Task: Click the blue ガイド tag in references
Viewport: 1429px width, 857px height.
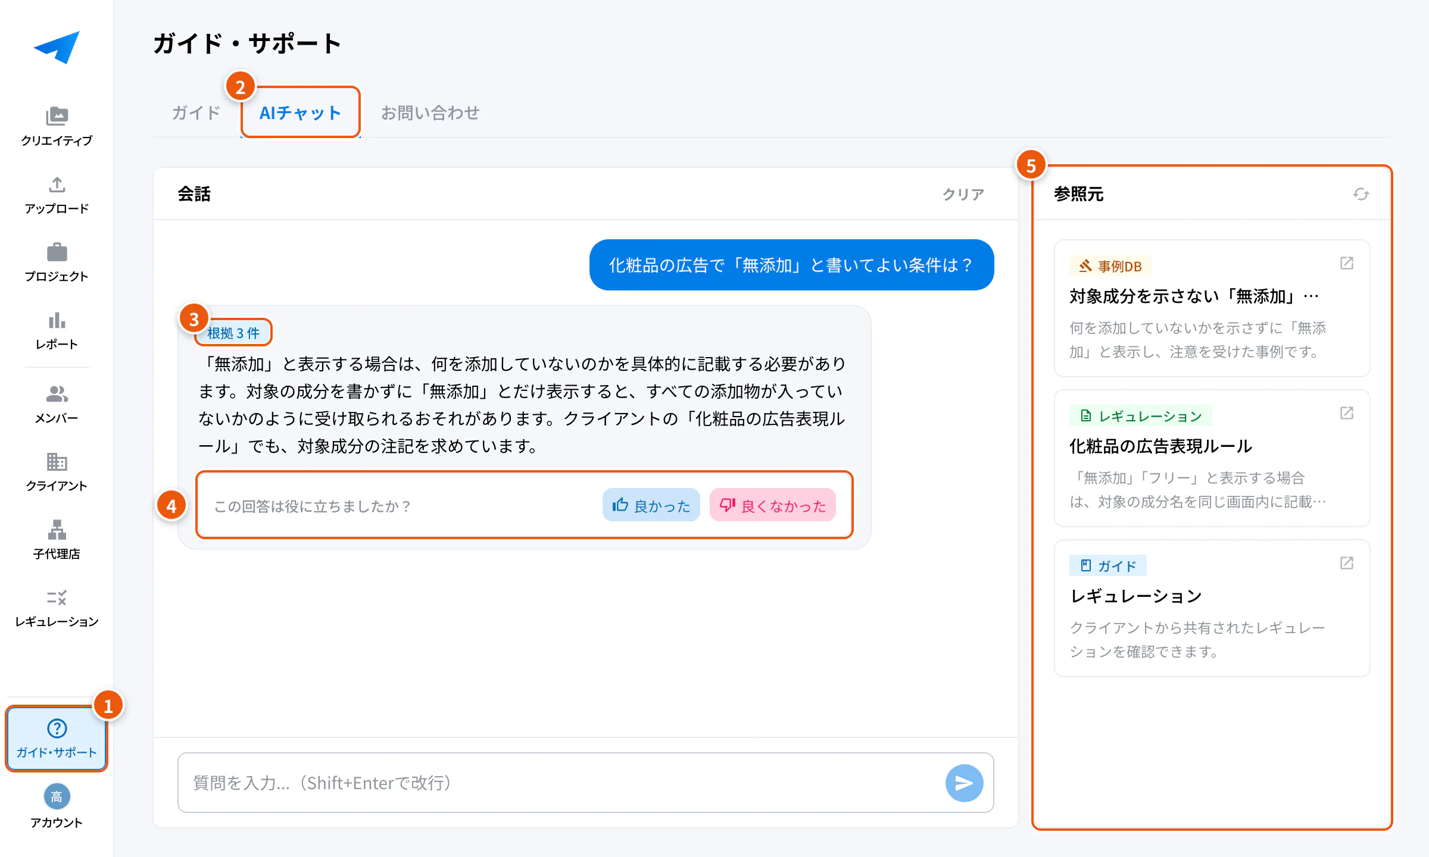Action: tap(1108, 566)
